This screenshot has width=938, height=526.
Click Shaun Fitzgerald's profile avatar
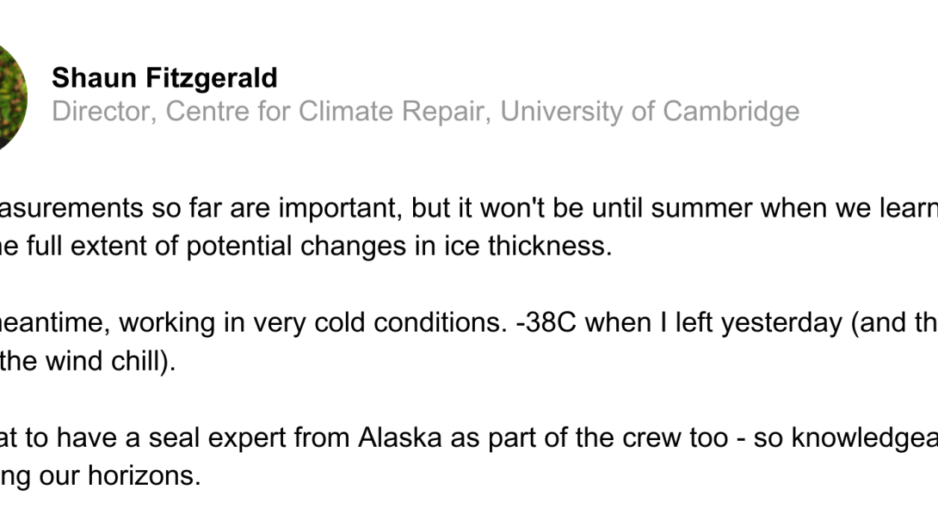tap(10, 96)
